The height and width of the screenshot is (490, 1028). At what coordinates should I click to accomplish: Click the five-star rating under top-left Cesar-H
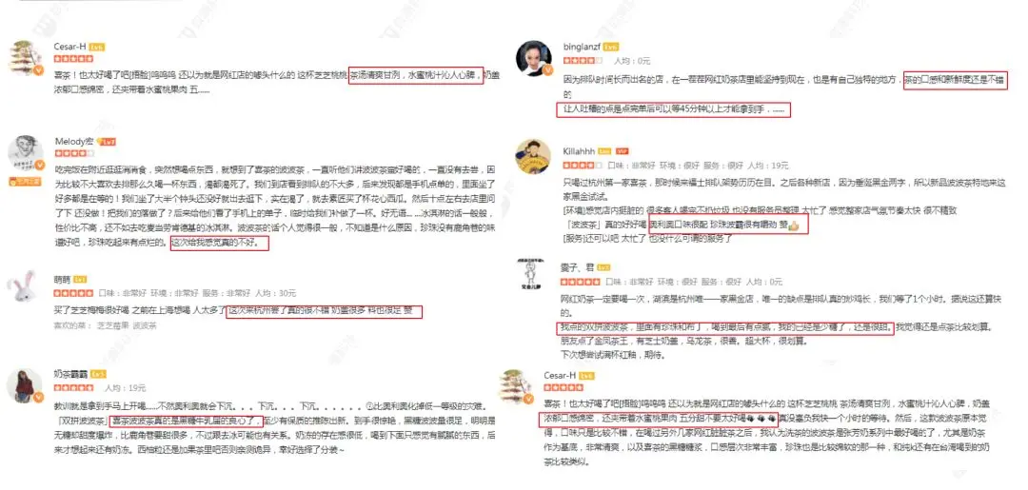73,59
